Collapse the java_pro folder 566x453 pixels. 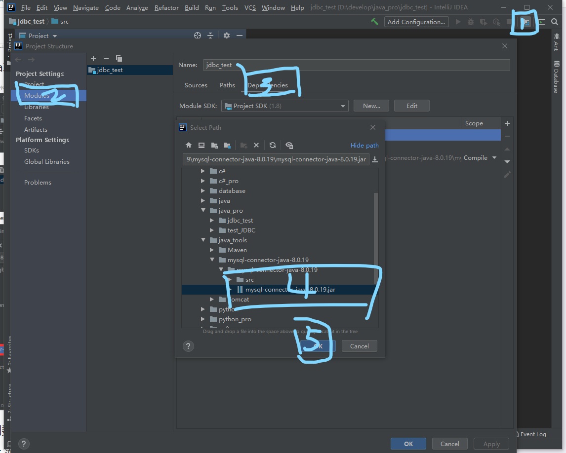click(x=203, y=210)
